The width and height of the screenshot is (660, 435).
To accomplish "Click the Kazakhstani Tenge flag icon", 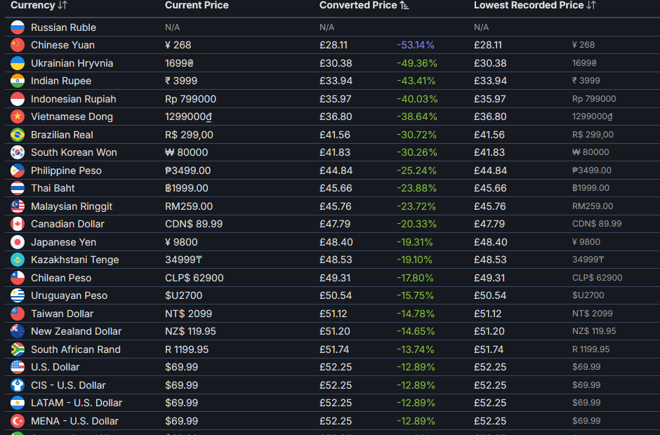I will click(x=18, y=260).
